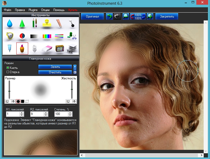The width and height of the screenshot is (210, 159).
Task: Select the green cone sharpen tool
Action: 22,24
